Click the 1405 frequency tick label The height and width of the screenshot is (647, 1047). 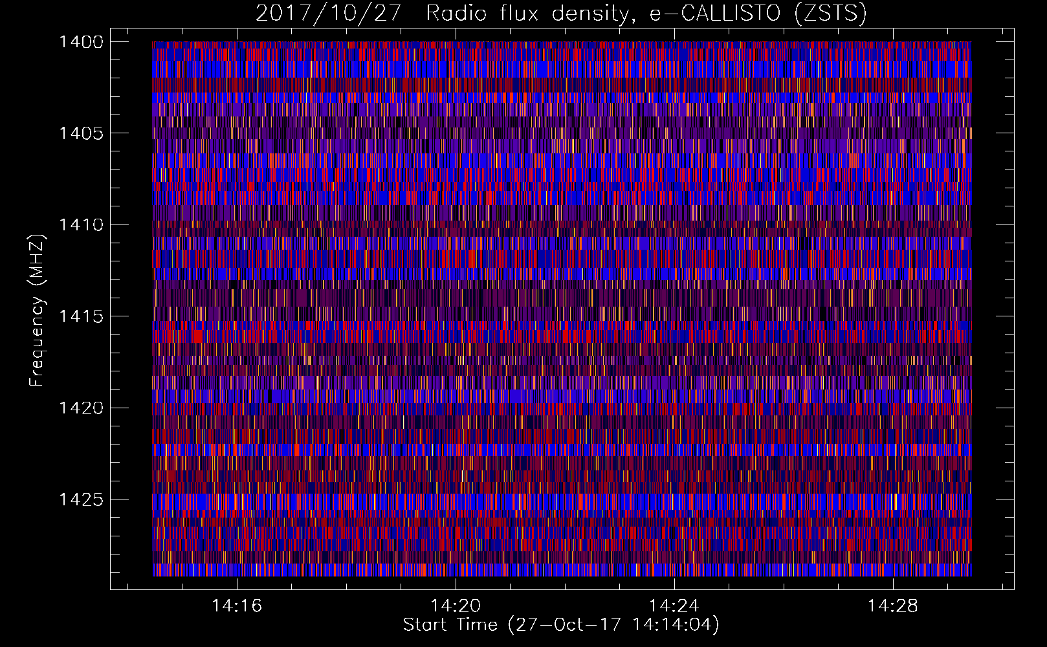point(81,133)
